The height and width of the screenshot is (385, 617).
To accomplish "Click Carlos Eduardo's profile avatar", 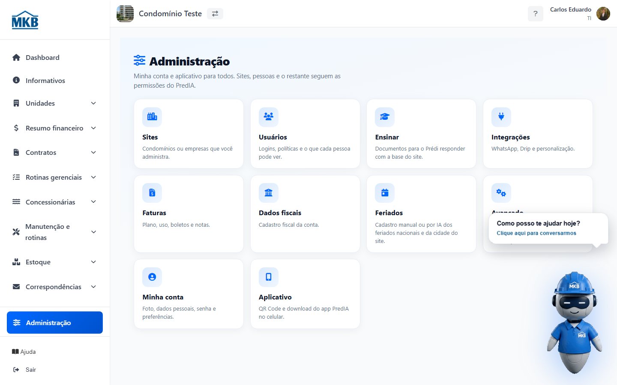I will coord(603,14).
